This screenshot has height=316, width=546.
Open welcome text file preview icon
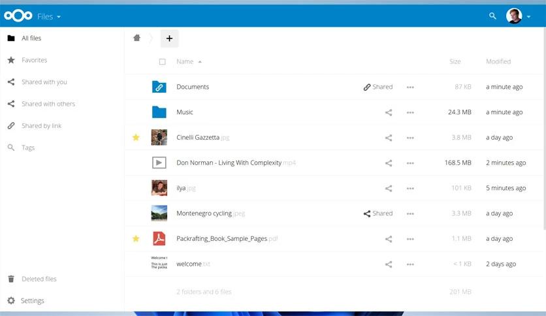click(x=159, y=262)
